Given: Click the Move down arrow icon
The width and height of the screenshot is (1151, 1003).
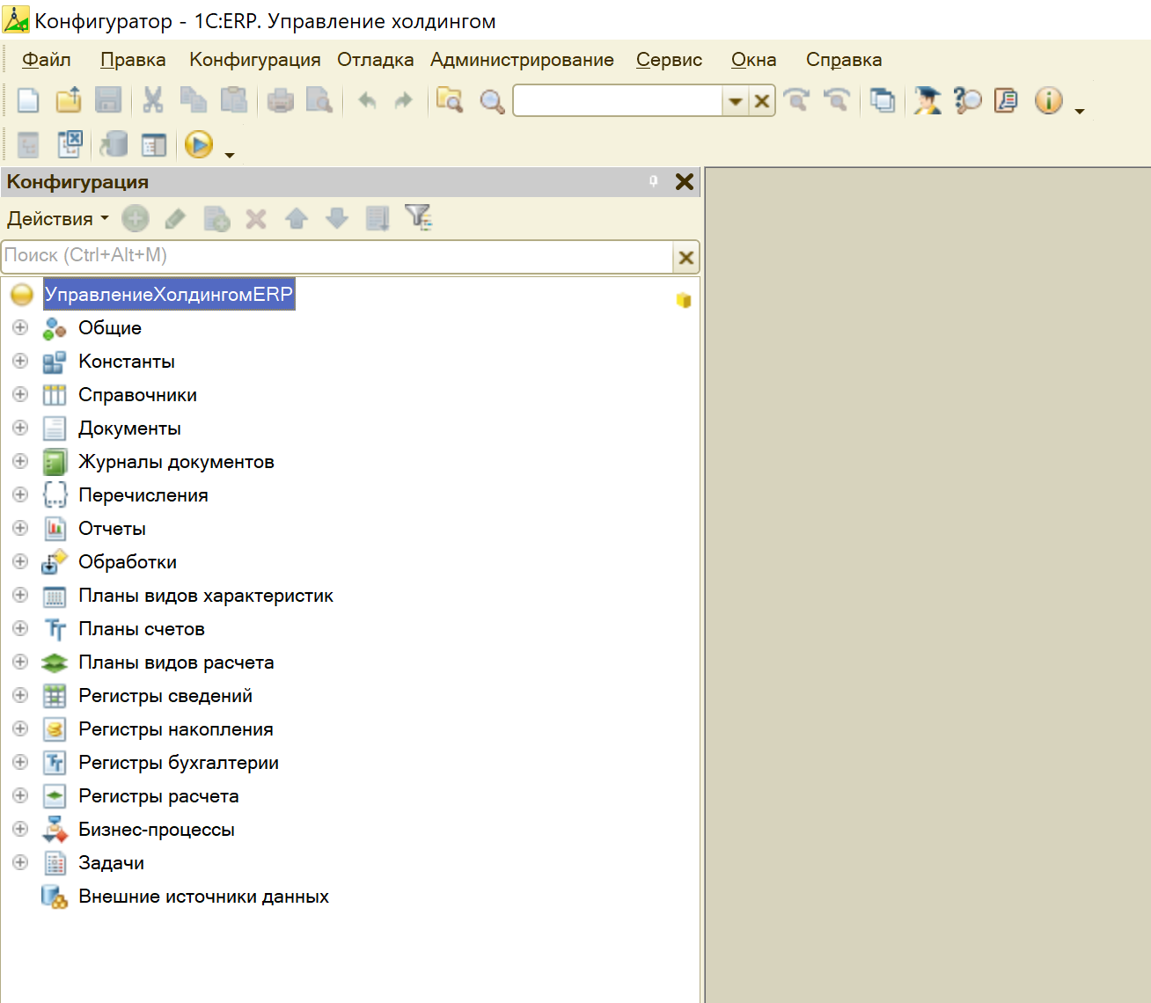Looking at the screenshot, I should tap(337, 218).
